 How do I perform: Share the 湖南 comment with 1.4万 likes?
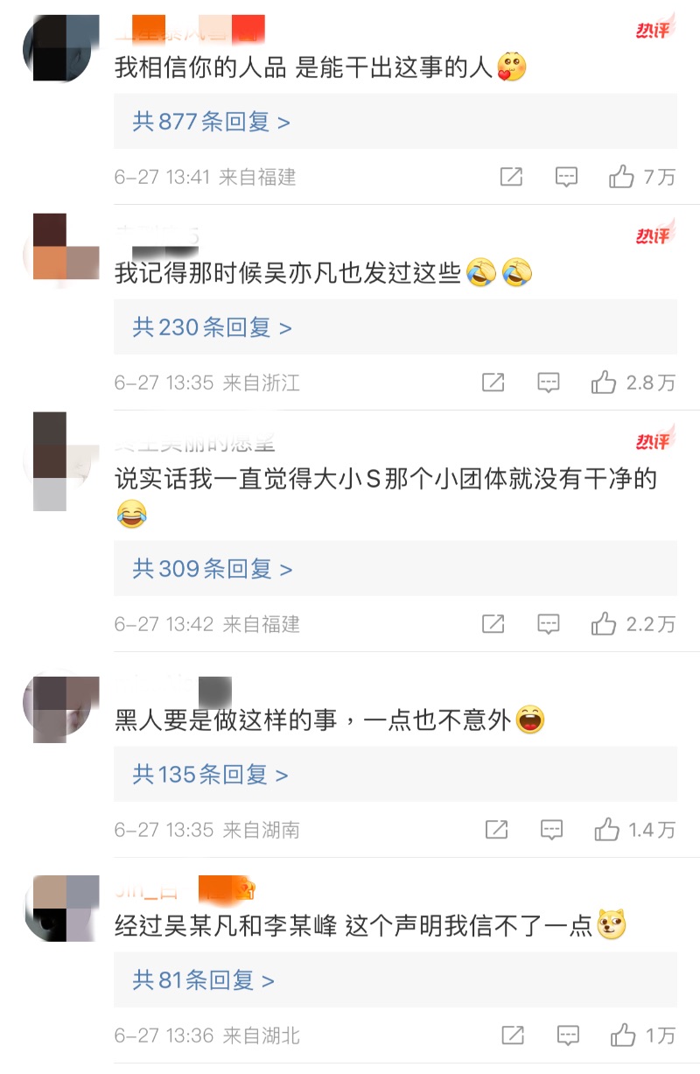(x=496, y=830)
